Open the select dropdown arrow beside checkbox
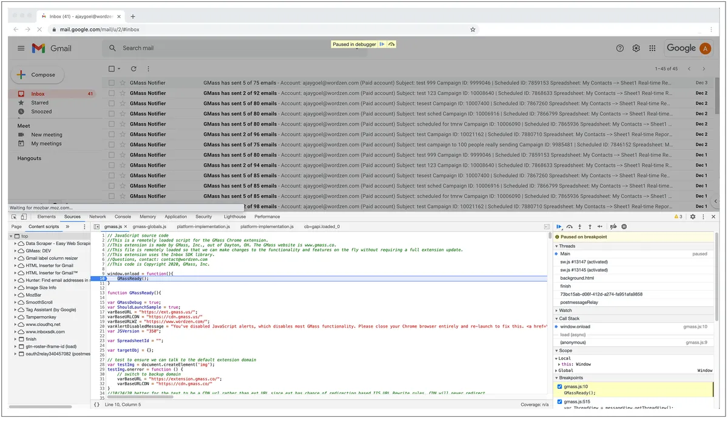 (119, 69)
